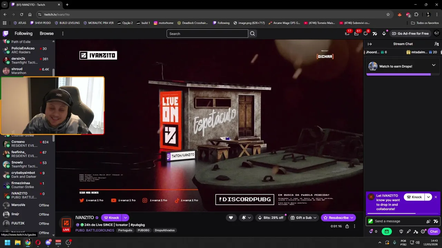Click PUBG: BATTLEGROUNDS category link
The height and width of the screenshot is (248, 442).
click(95, 230)
